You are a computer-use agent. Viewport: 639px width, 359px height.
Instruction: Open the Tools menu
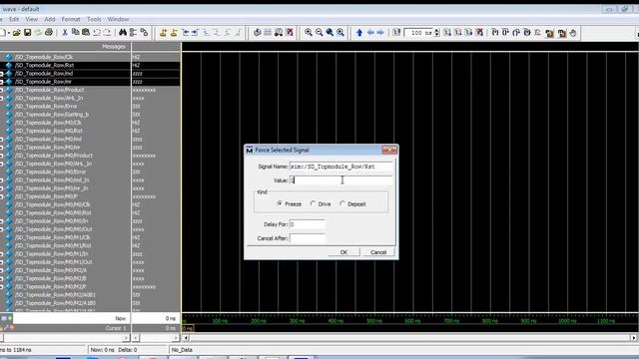pos(94,19)
